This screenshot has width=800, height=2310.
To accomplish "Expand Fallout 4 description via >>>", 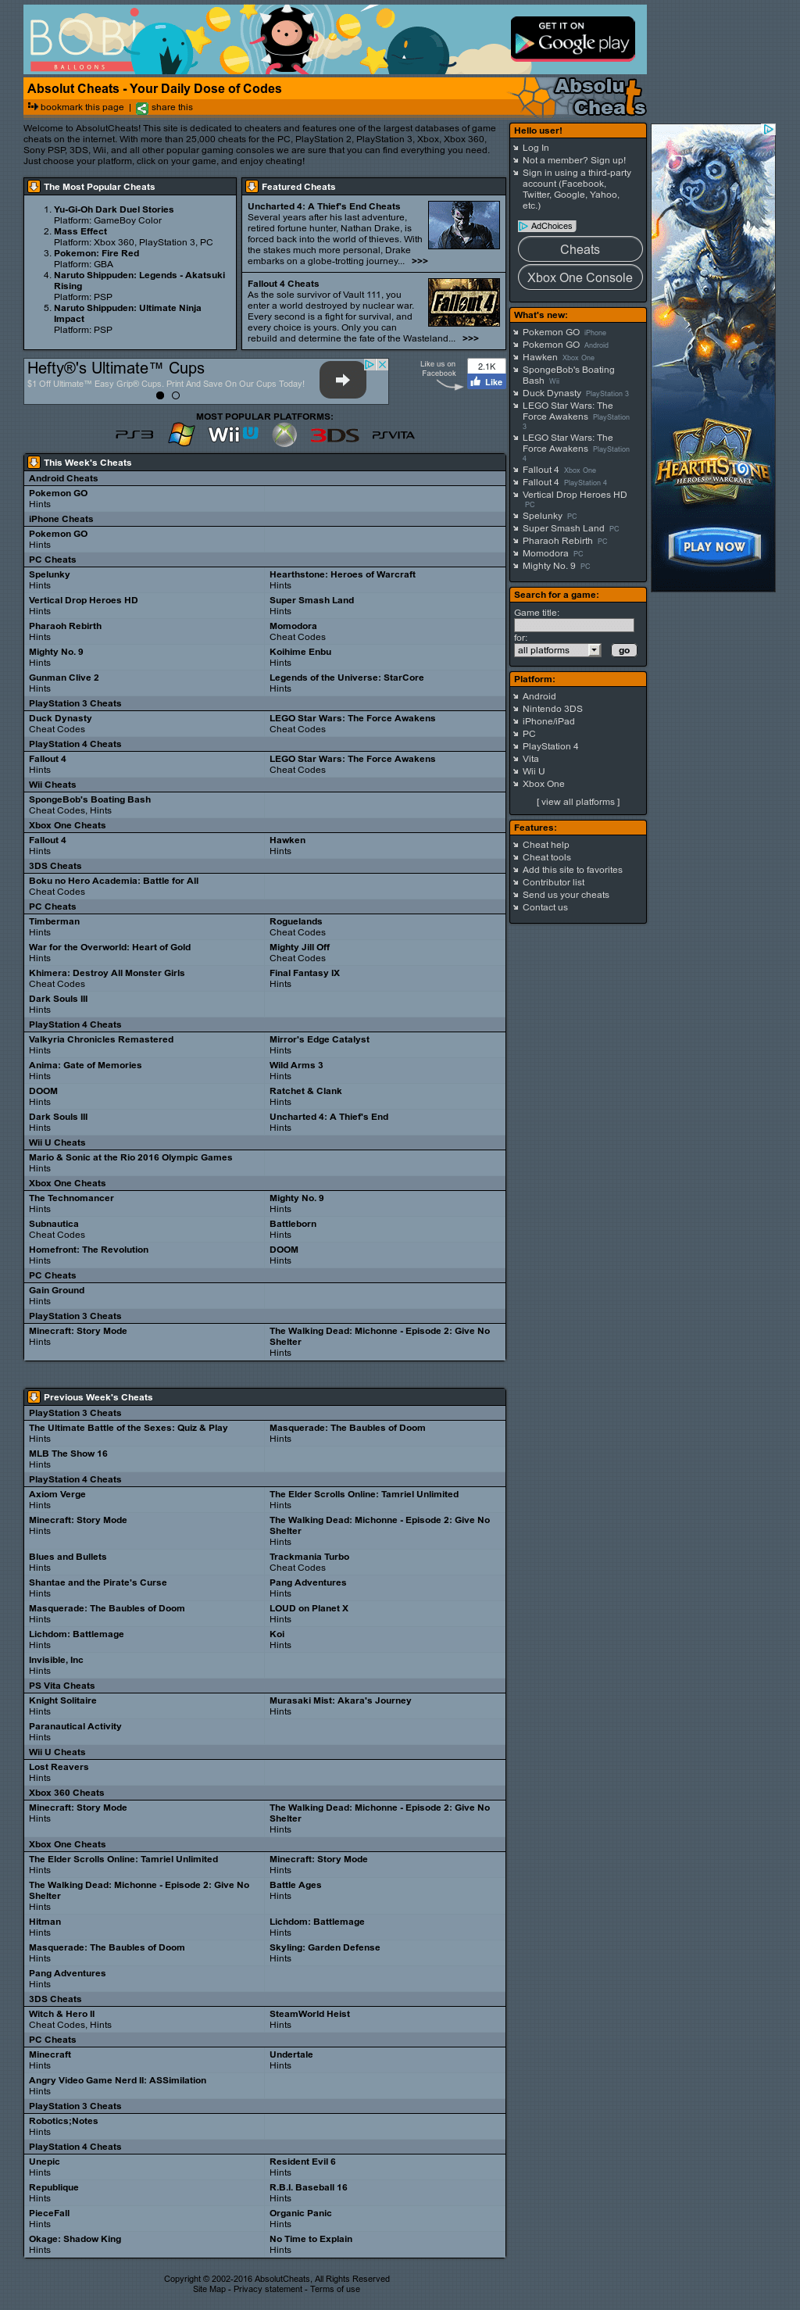I will point(470,338).
